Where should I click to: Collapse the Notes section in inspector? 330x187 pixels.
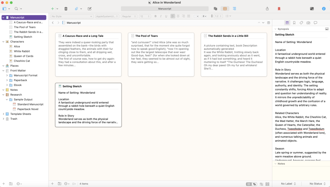pos(276,164)
